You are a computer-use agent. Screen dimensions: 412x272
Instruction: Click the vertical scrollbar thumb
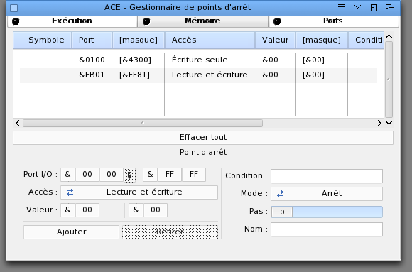point(389,80)
